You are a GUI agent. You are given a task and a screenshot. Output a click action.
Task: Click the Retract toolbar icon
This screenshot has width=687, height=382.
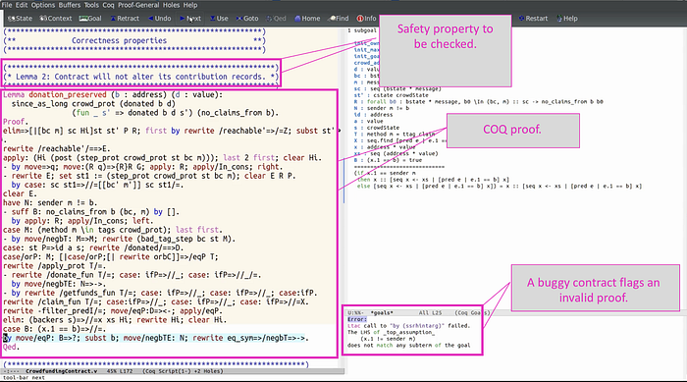pos(125,19)
